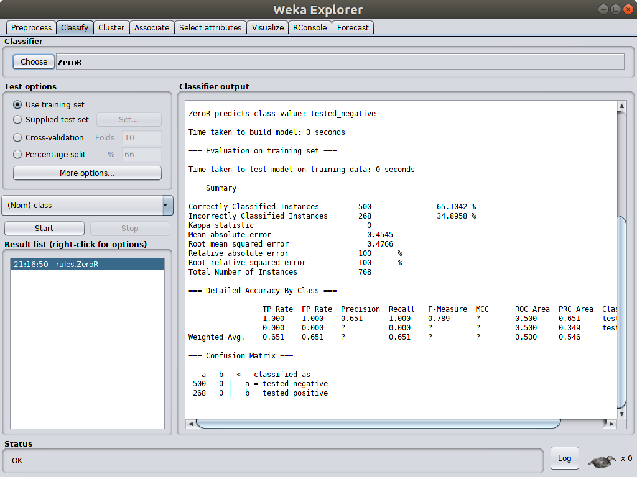Choose the Cross-validation radio option
Viewport: 637px width, 477px height.
tap(17, 137)
